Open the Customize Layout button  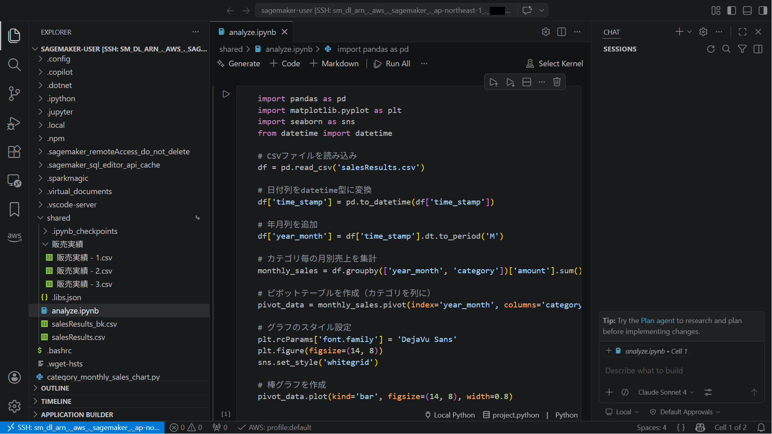coord(716,10)
